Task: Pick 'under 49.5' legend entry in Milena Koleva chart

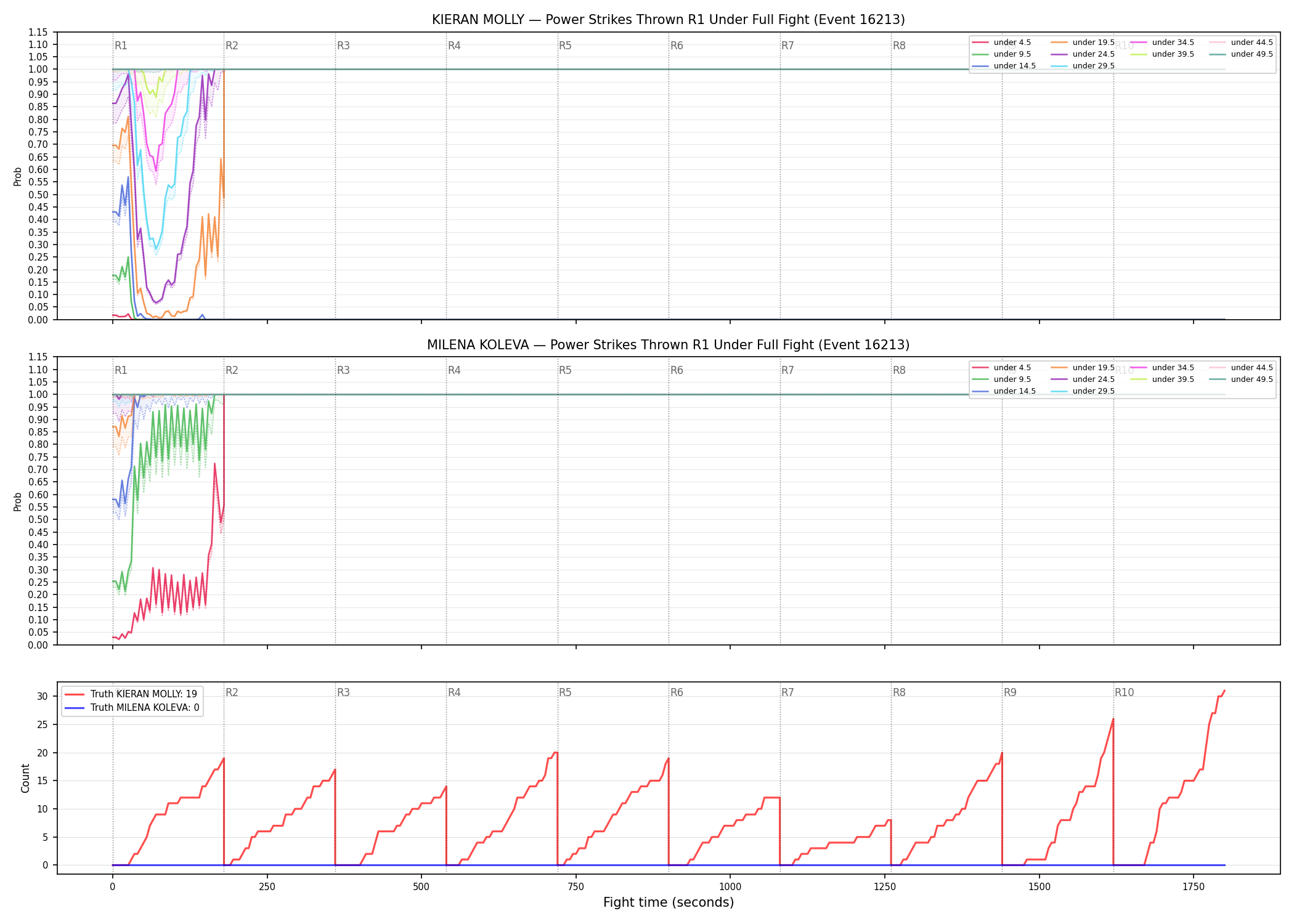Action: (x=1242, y=379)
